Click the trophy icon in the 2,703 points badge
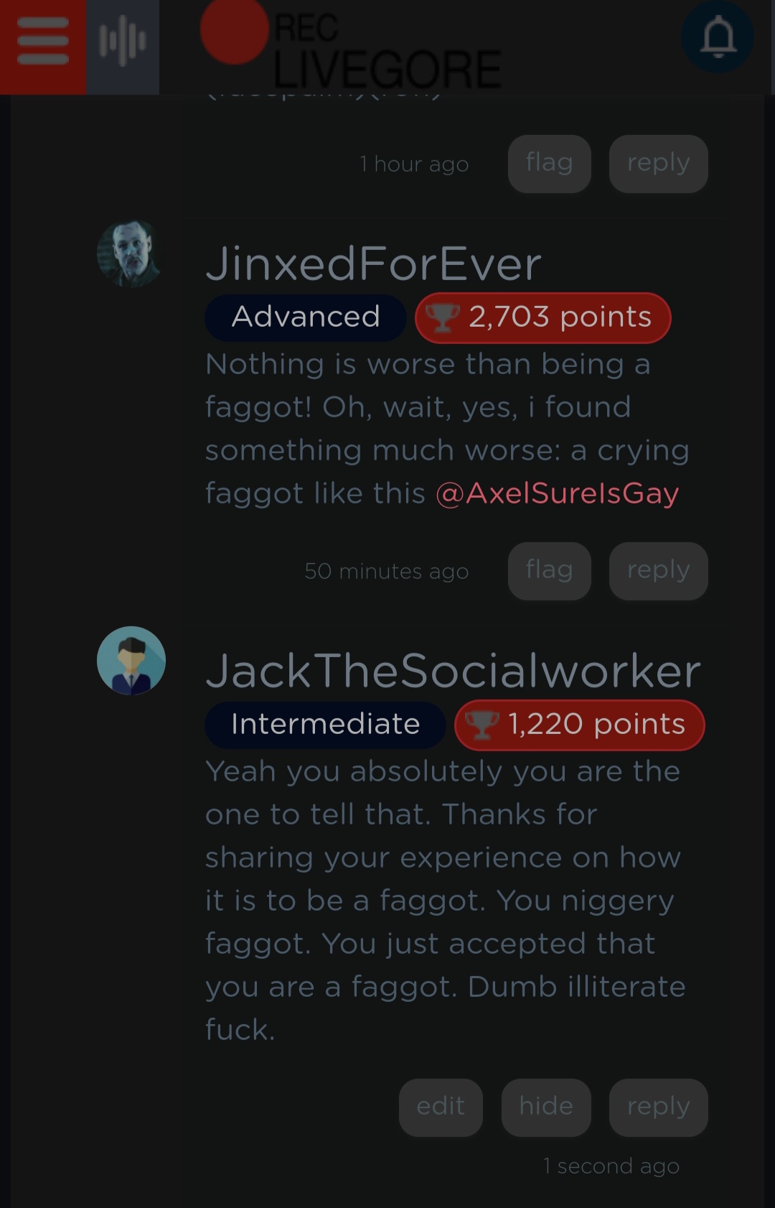The image size is (775, 1208). [x=442, y=317]
